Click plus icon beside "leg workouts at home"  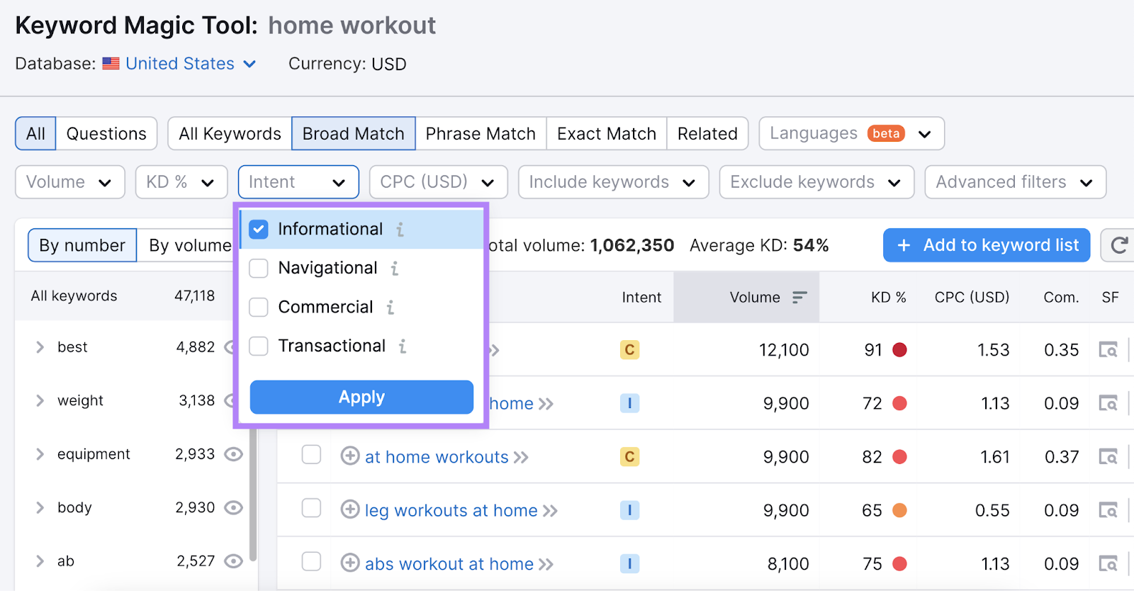tap(349, 510)
